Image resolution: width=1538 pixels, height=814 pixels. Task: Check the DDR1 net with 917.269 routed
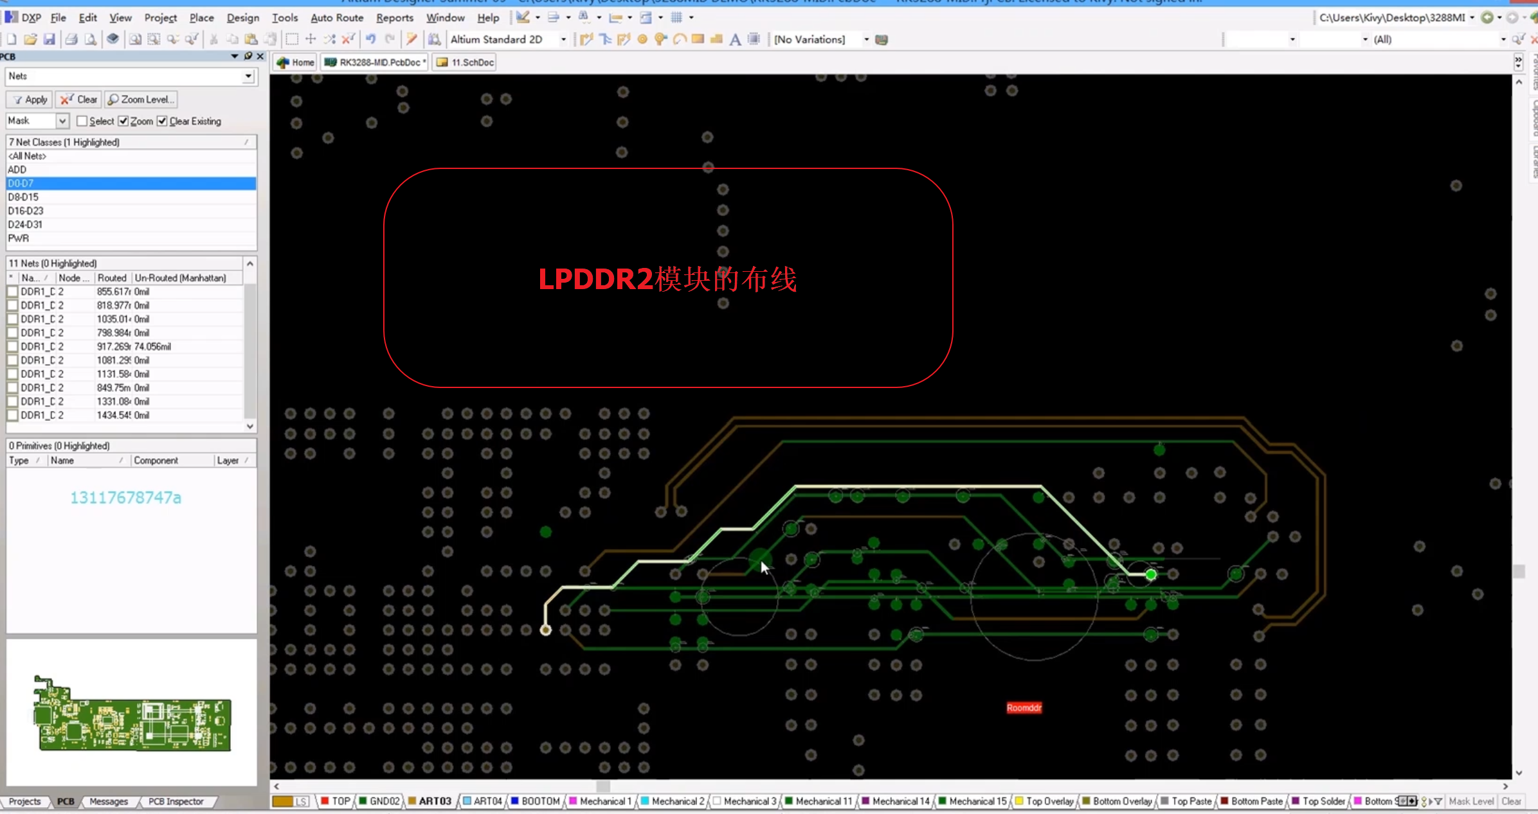[x=12, y=346]
